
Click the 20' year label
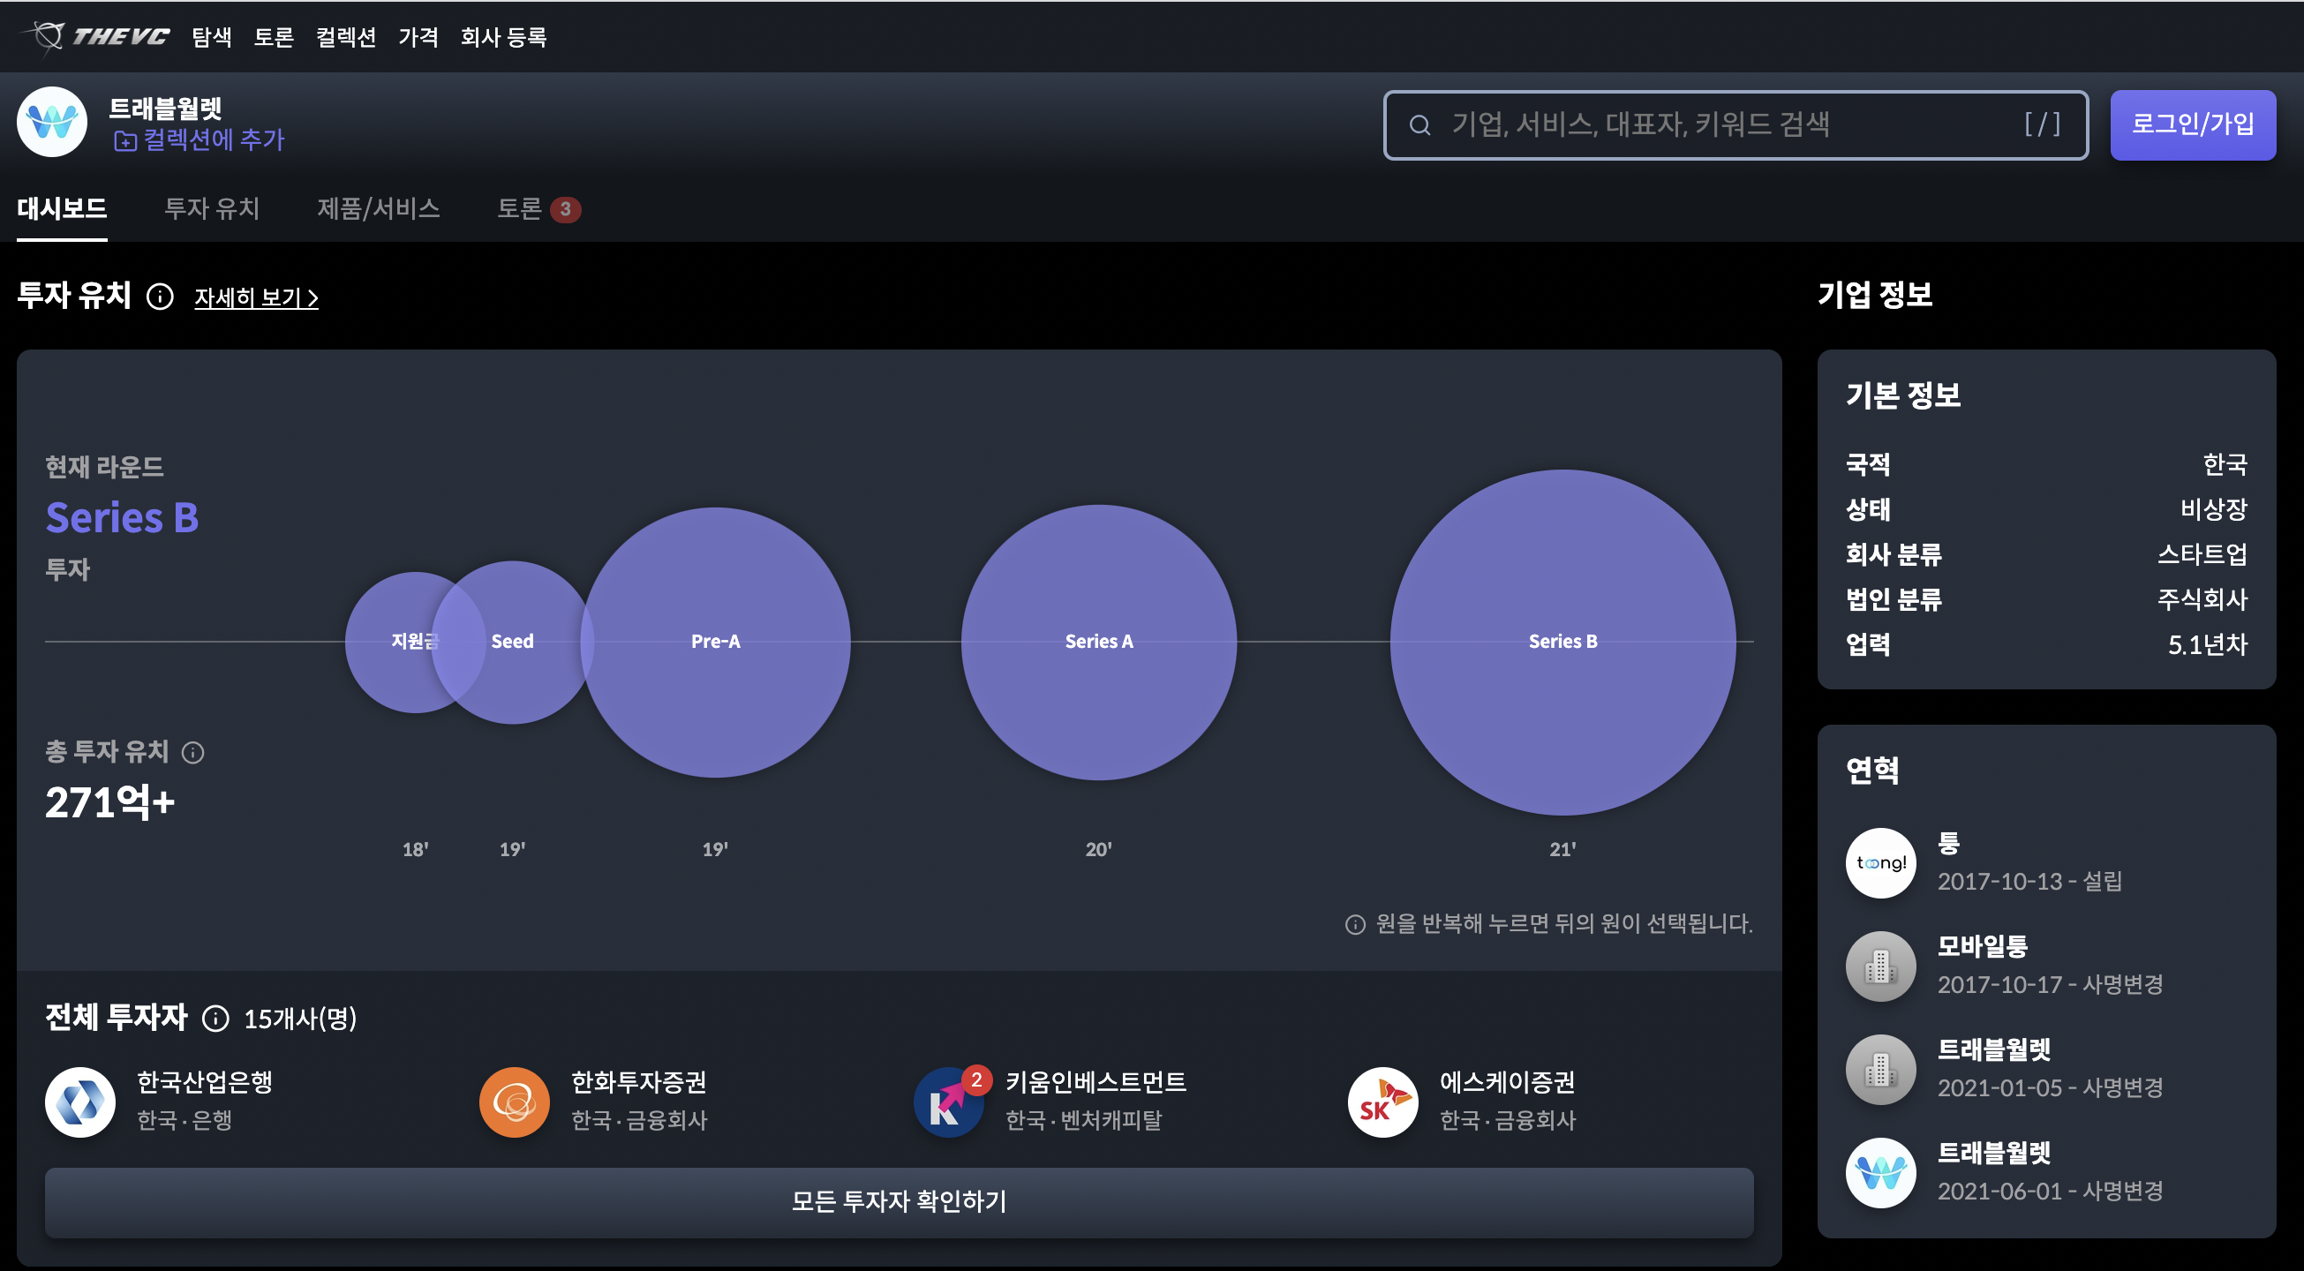(1098, 850)
